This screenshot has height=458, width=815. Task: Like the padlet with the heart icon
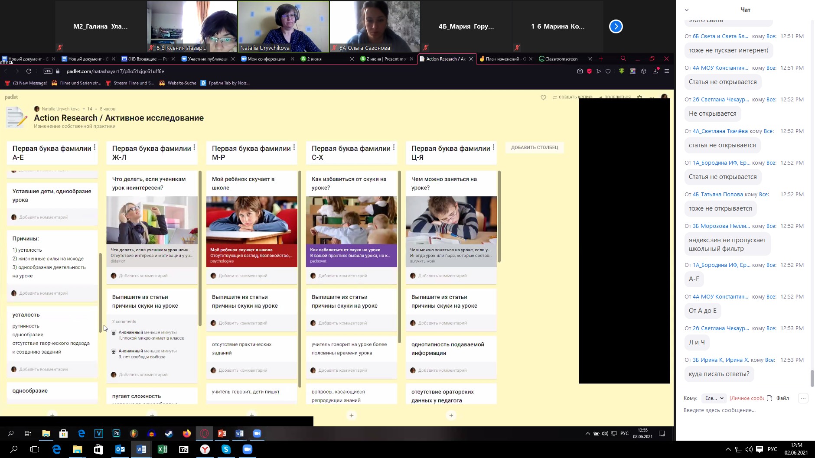543,97
